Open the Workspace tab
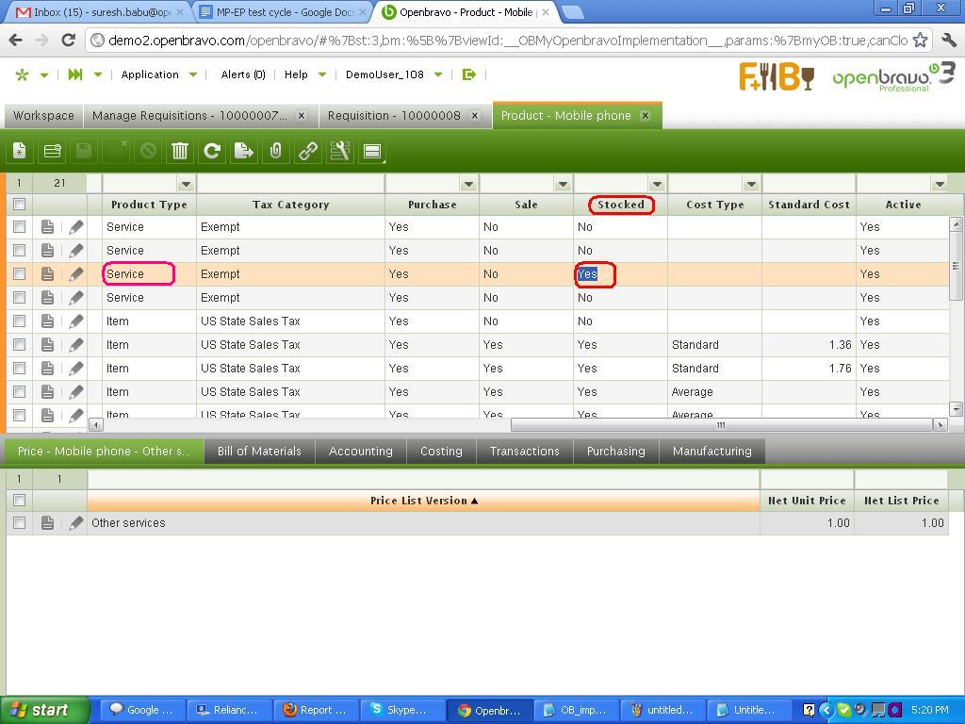Screen dimensions: 965x724 [43, 115]
